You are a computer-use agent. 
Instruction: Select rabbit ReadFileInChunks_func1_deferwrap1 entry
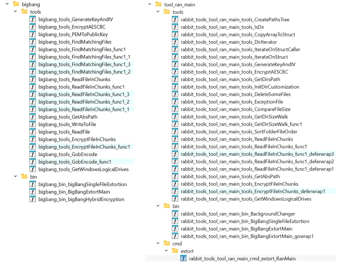click(257, 169)
